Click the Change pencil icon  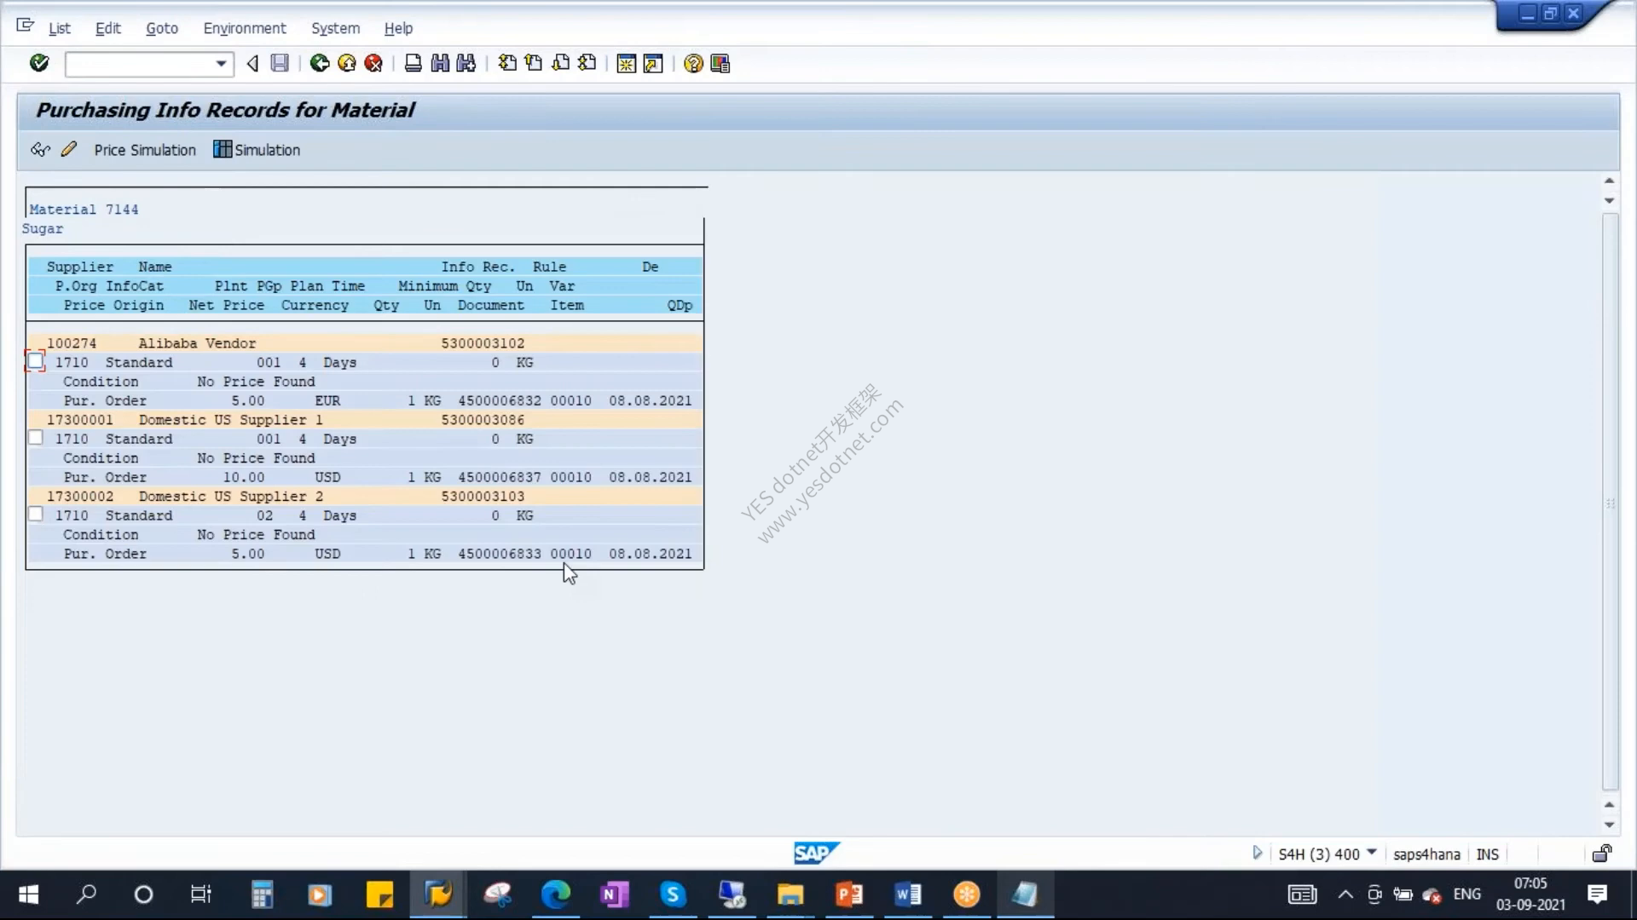tap(69, 149)
